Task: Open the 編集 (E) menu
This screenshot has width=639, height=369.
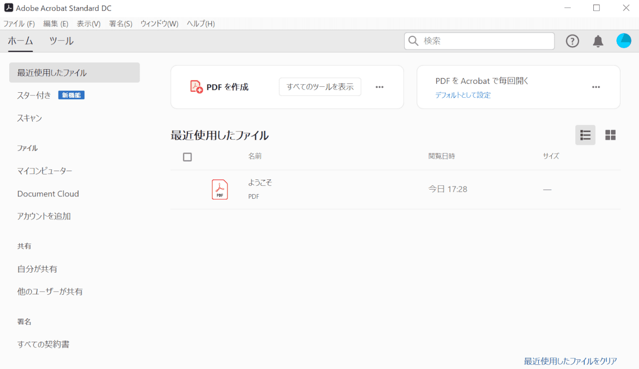Action: pos(56,24)
